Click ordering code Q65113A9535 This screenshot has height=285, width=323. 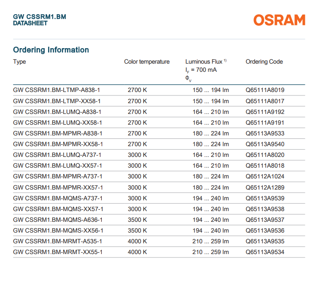tap(265, 241)
